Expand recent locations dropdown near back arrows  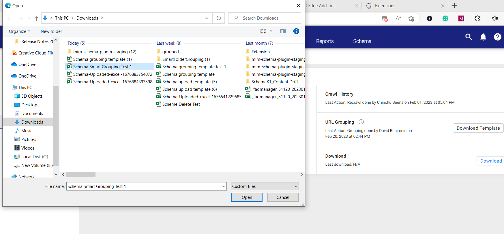pos(29,18)
